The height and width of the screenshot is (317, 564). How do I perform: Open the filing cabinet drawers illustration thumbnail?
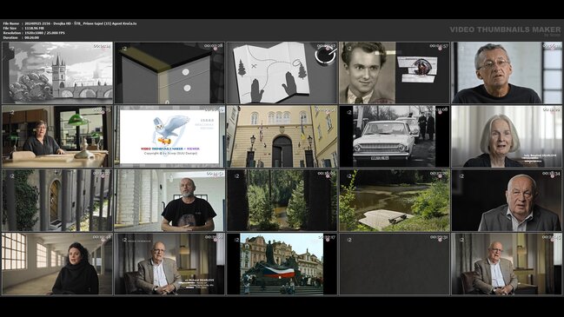169,73
